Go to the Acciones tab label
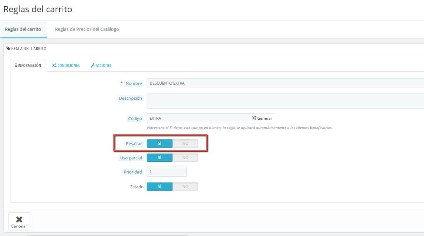 coord(104,65)
